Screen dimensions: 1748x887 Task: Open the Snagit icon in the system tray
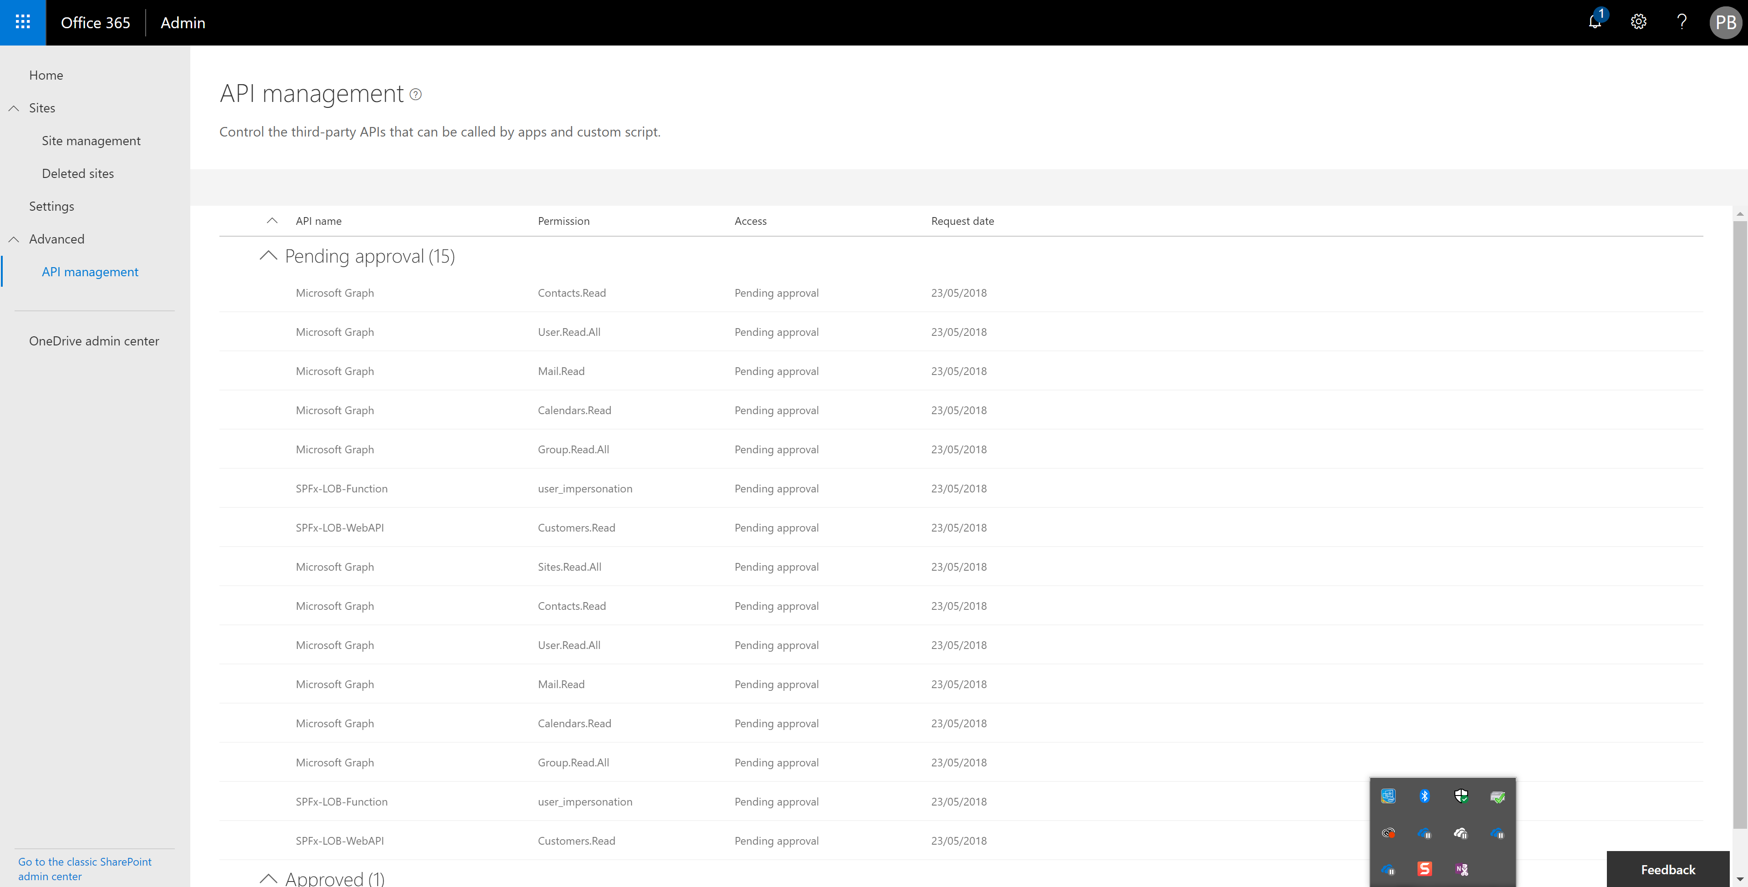pos(1424,869)
